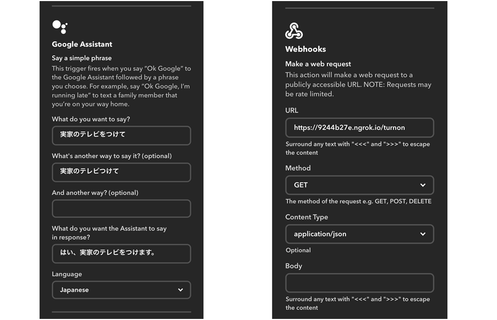The width and height of the screenshot is (497, 320).
Task: Open the Language dropdown set to Japanese
Action: pos(122,290)
